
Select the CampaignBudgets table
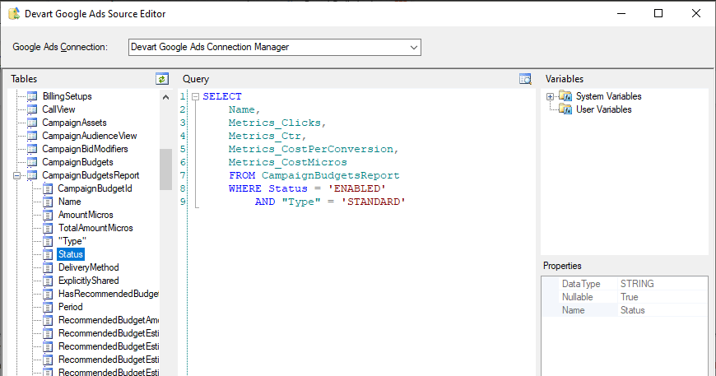click(77, 162)
